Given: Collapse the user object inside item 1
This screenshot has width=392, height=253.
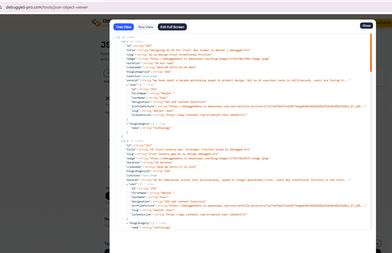Looking at the screenshot, I should point(127,184).
